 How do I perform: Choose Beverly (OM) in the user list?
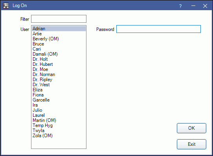tap(59, 39)
